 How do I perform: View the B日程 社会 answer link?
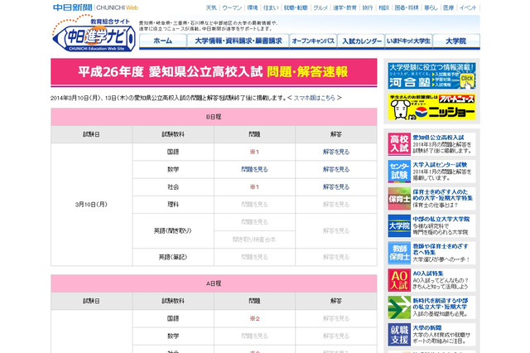336,187
